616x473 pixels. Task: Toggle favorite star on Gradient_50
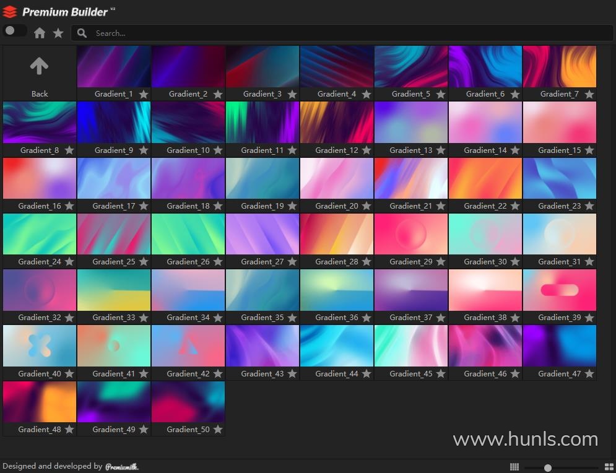(x=218, y=430)
